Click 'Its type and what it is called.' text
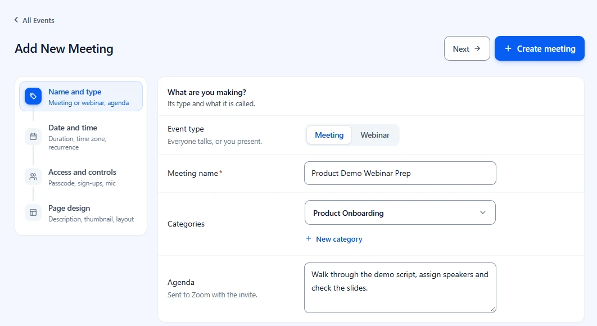Screen dimensions: 597x326 [211, 103]
